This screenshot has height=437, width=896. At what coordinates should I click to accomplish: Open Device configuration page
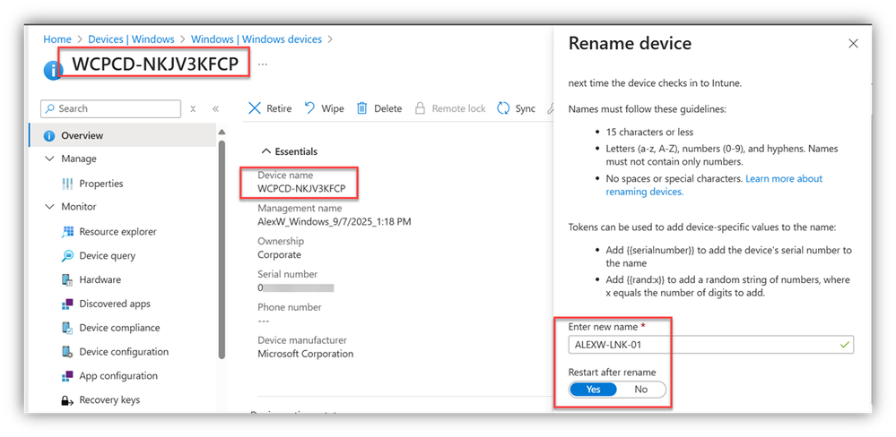tap(124, 351)
